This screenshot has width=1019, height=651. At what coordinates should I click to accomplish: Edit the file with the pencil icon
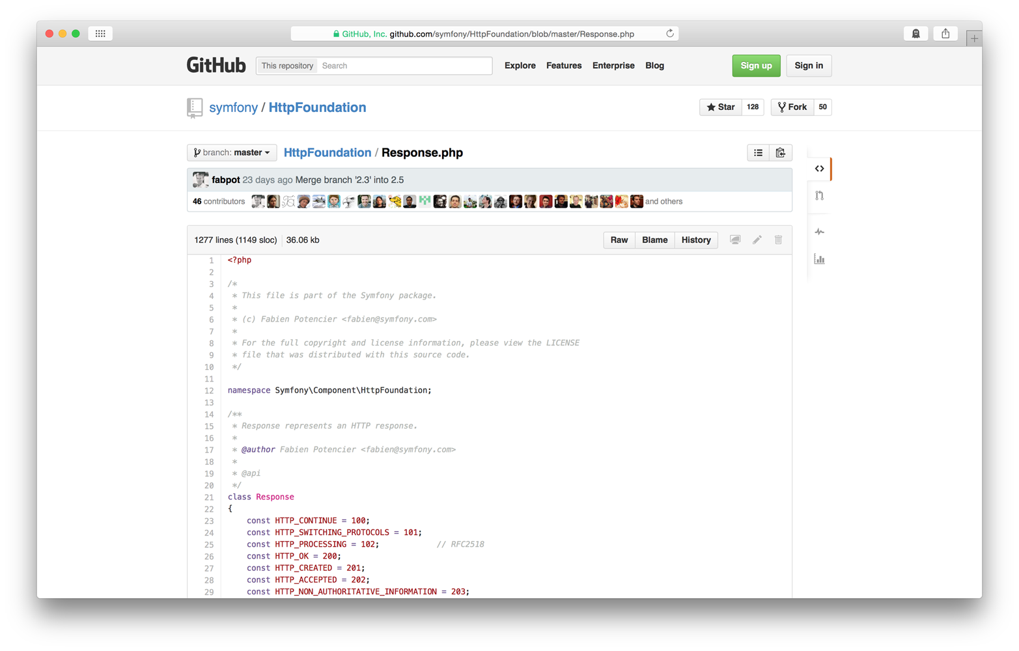[x=757, y=240]
